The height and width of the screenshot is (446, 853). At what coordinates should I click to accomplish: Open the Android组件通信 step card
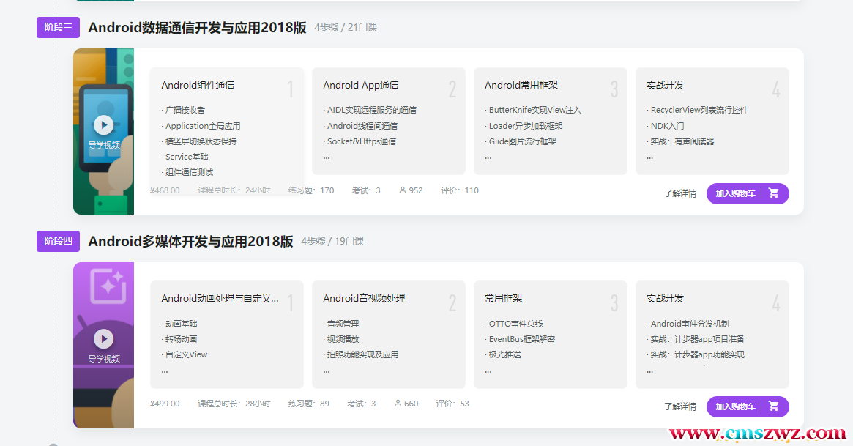tap(226, 122)
